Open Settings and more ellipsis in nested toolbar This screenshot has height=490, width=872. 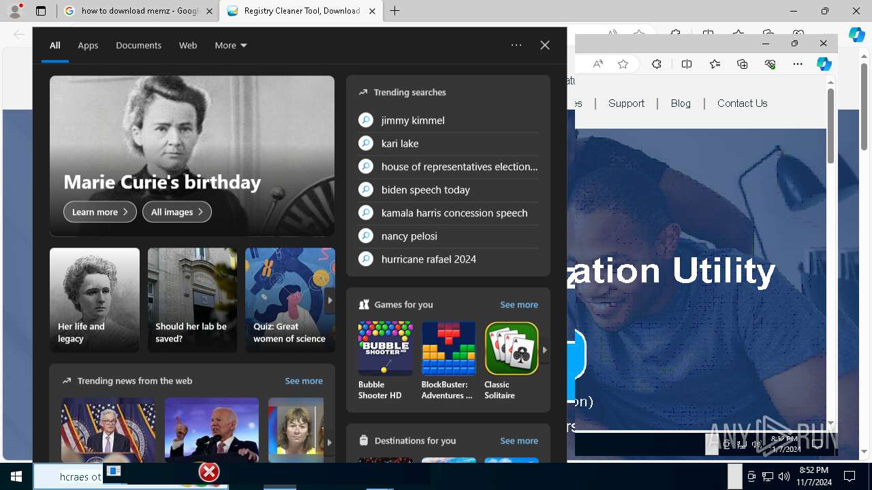click(x=798, y=64)
